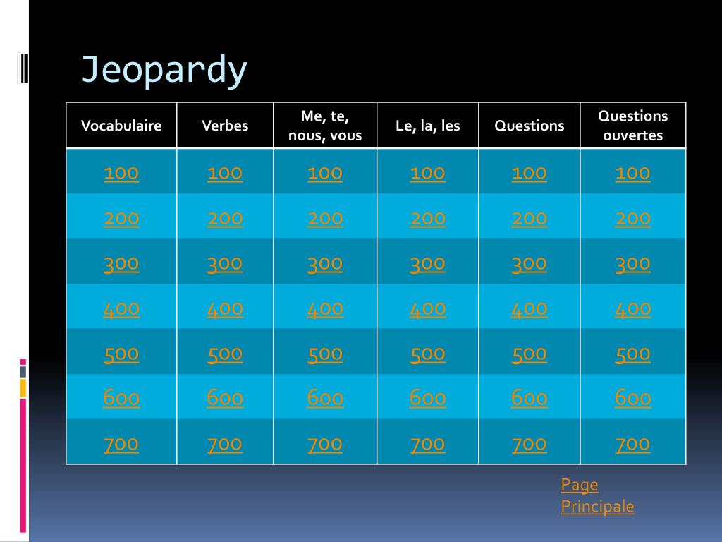The width and height of the screenshot is (722, 542).
Task: Go to Page Principale link
Action: tap(597, 496)
